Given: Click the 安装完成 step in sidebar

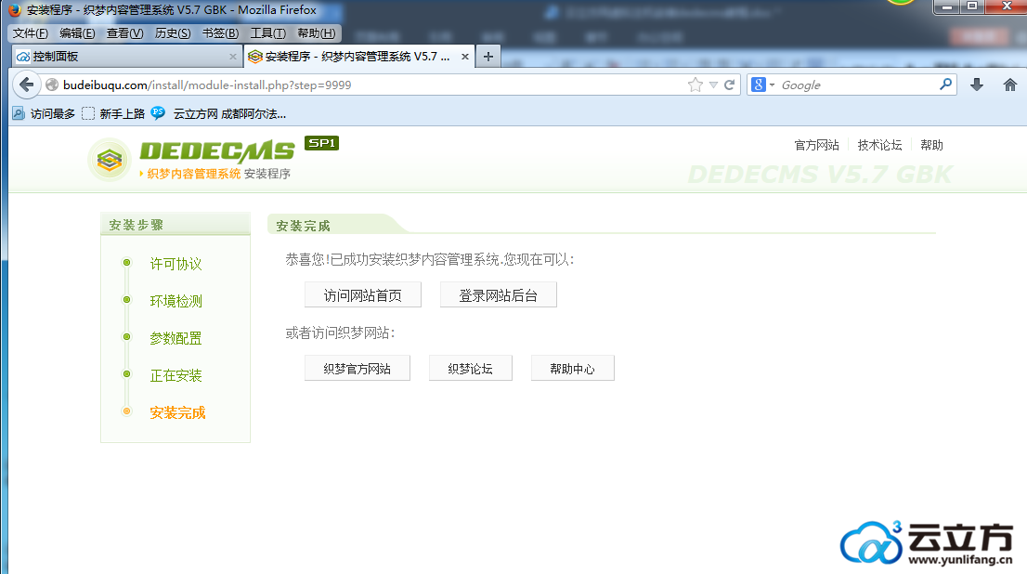Looking at the screenshot, I should pos(177,412).
